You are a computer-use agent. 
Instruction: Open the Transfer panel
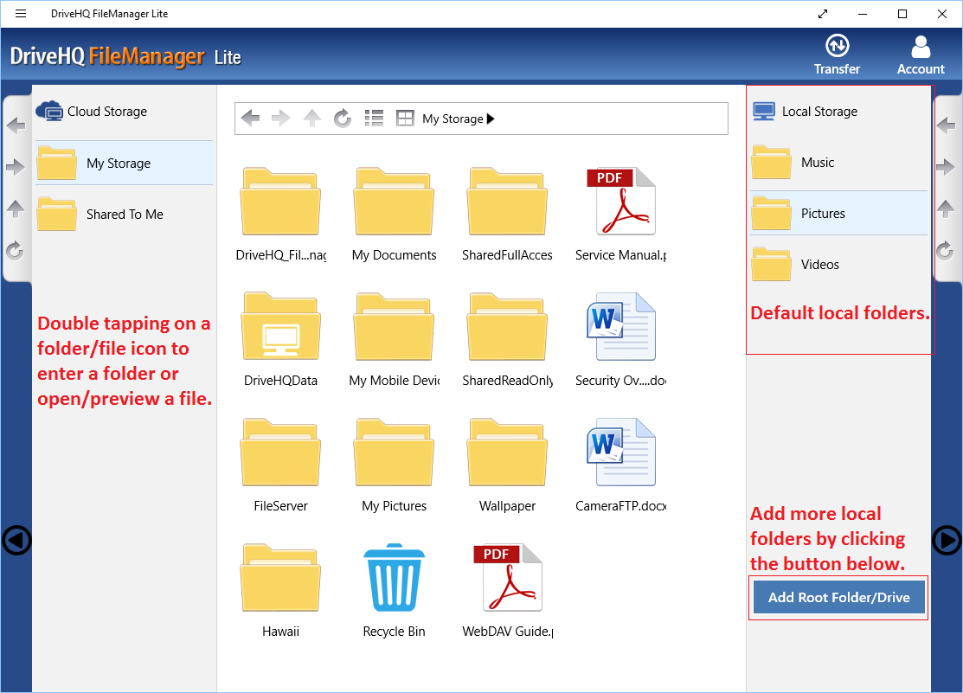pos(836,54)
